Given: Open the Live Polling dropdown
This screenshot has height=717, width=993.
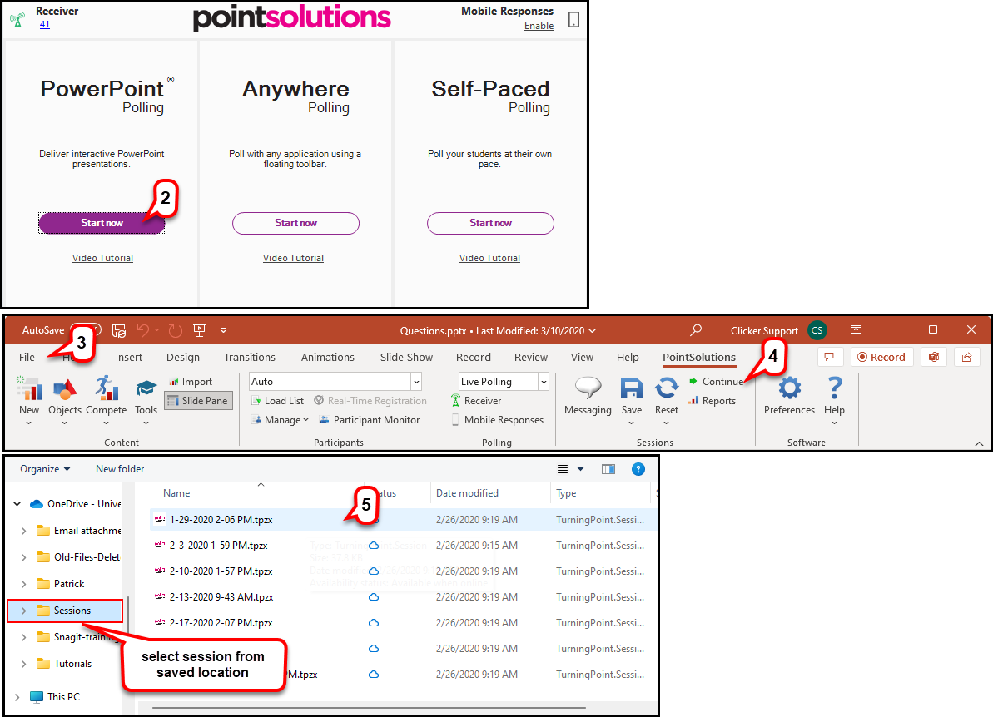Looking at the screenshot, I should pyautogui.click(x=543, y=382).
